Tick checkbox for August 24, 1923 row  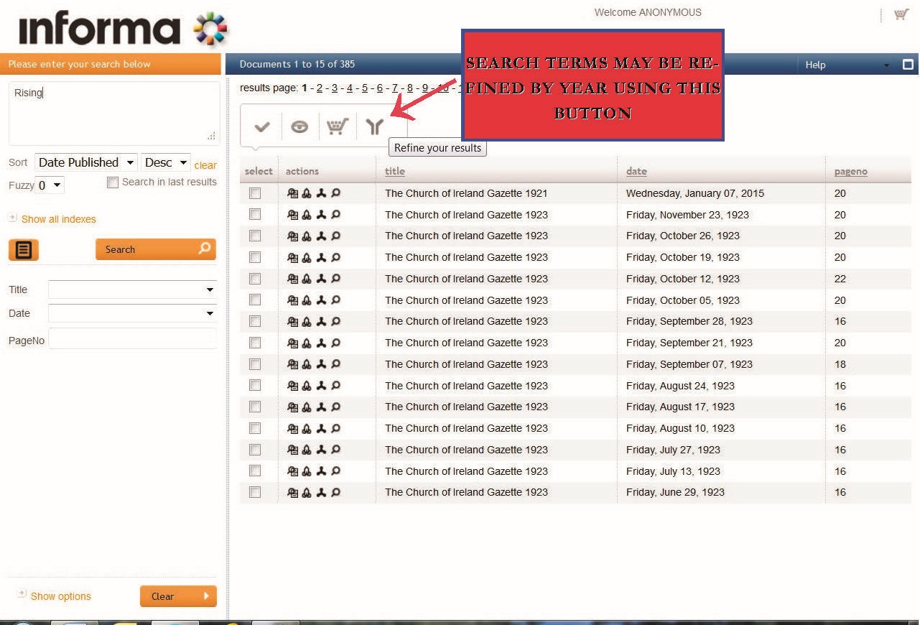[255, 386]
